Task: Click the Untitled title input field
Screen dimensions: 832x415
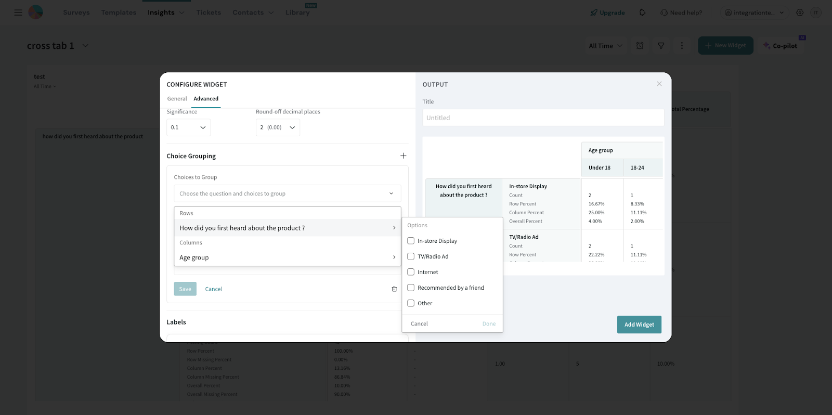Action: (x=543, y=118)
